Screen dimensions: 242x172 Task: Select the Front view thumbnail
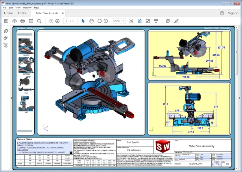tap(26, 85)
